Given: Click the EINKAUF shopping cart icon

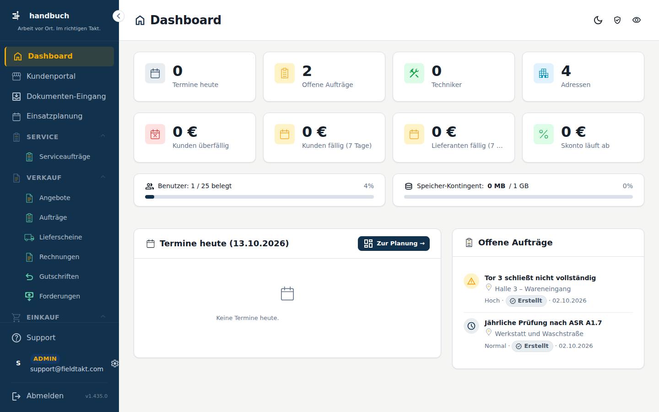Looking at the screenshot, I should [x=16, y=317].
